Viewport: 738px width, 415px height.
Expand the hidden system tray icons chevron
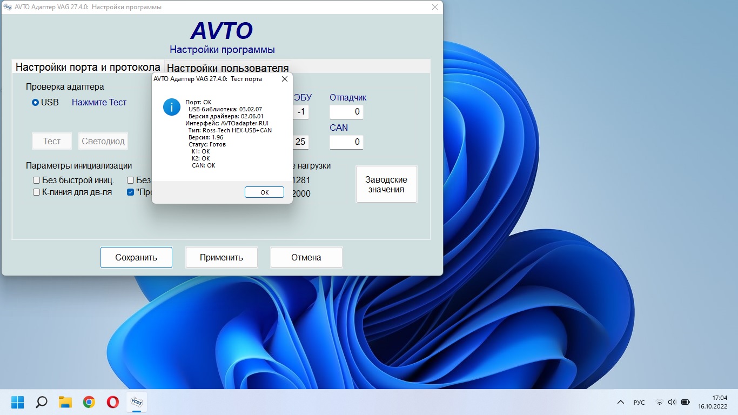(x=621, y=402)
